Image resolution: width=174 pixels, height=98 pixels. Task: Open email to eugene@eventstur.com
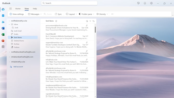tap(67, 45)
